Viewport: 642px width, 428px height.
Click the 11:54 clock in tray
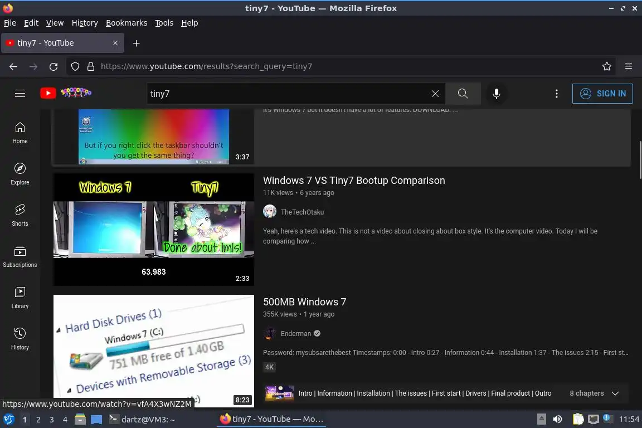pos(629,419)
